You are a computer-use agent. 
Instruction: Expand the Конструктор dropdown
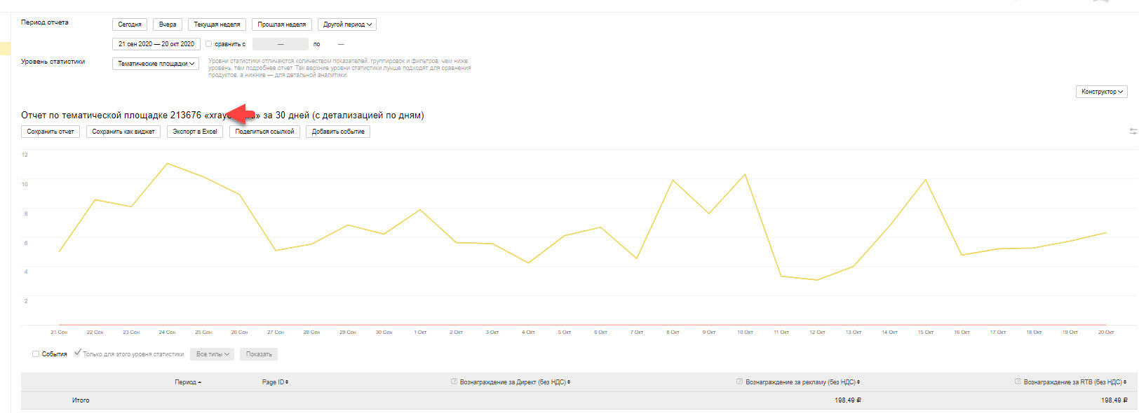(1101, 92)
